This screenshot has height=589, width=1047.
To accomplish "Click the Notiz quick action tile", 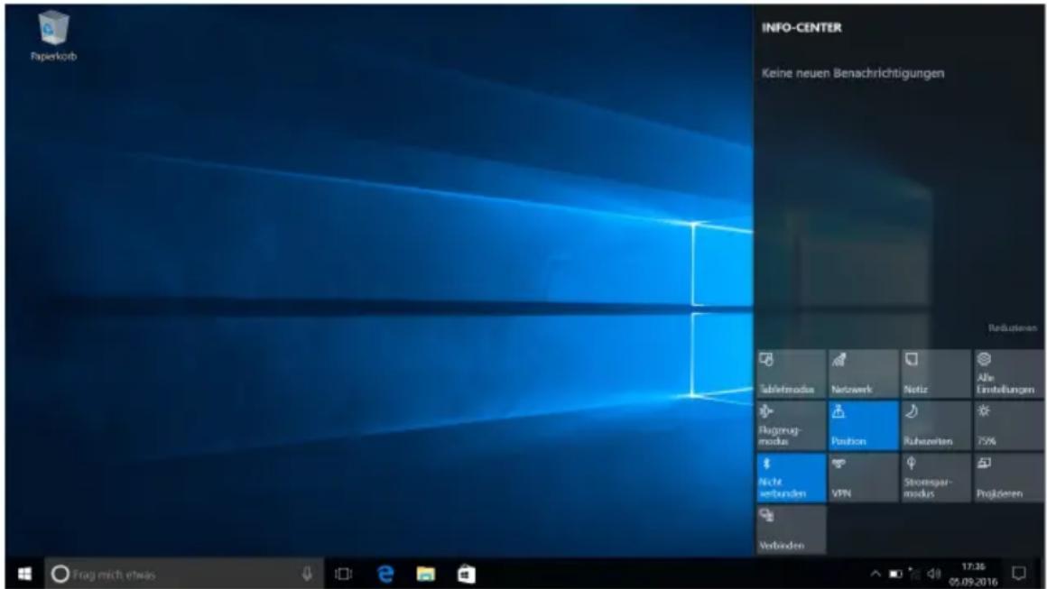I will 936,373.
